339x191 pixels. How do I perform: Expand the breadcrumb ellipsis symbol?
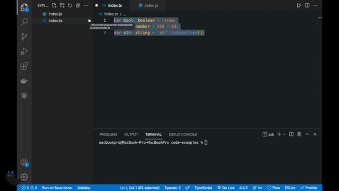click(124, 14)
